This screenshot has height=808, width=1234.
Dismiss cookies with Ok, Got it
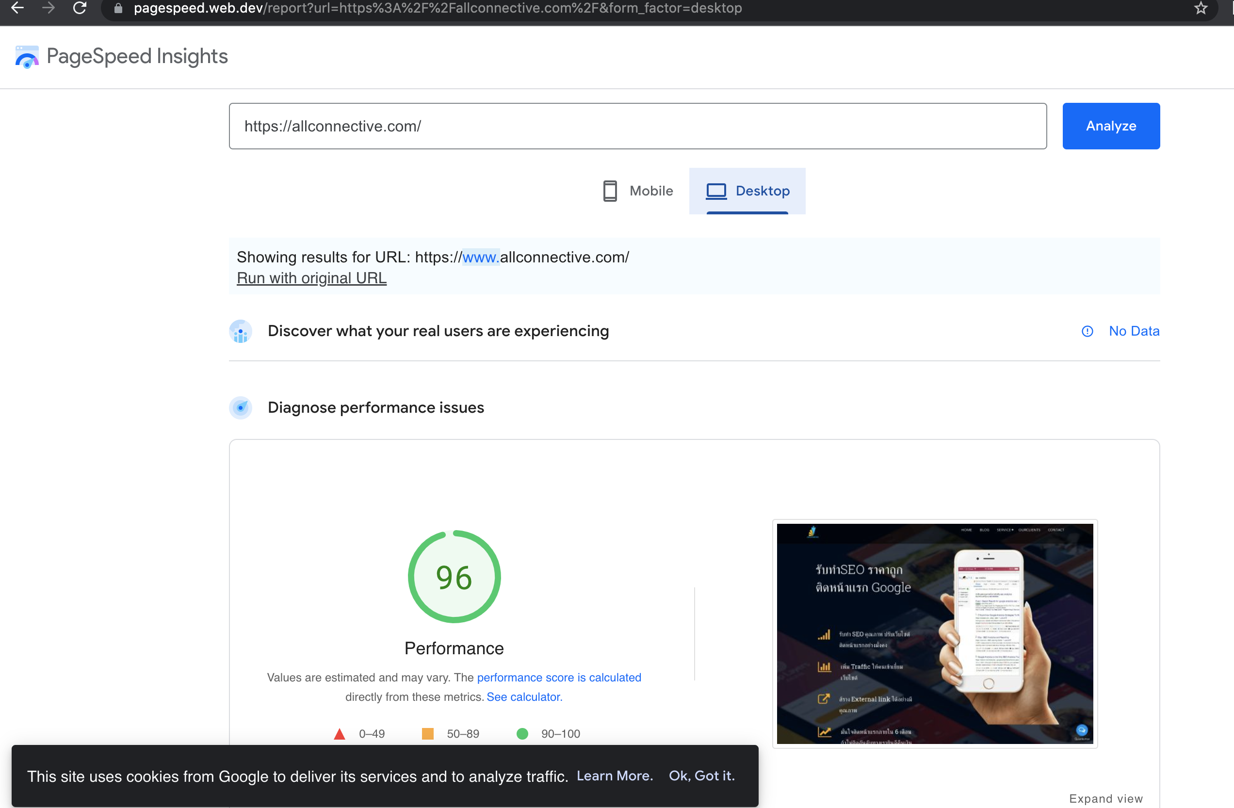click(x=701, y=776)
